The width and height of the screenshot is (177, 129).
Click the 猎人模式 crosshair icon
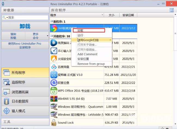pos(7,111)
